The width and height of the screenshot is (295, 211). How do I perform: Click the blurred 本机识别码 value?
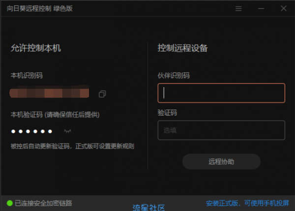[49, 91]
